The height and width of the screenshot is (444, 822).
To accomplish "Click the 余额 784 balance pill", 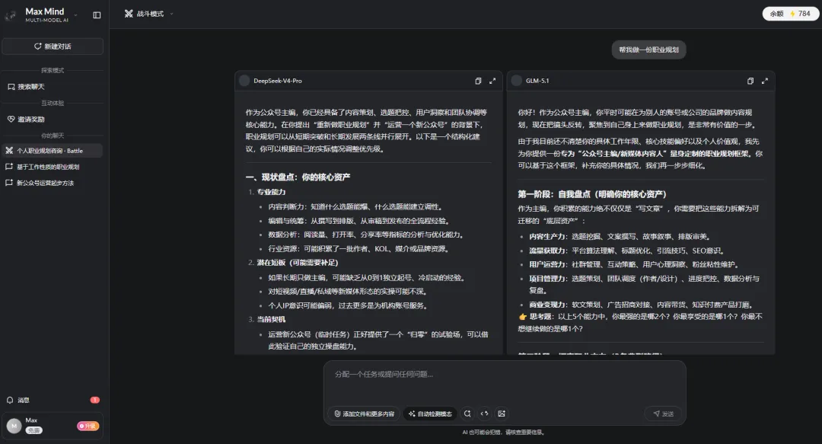I will pyautogui.click(x=791, y=14).
